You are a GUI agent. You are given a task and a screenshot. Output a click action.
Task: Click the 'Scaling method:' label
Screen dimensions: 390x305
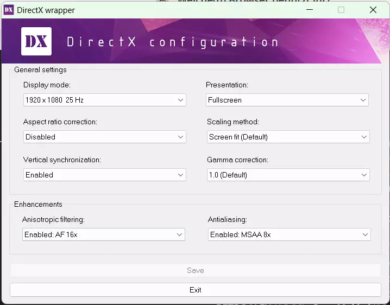coord(233,122)
